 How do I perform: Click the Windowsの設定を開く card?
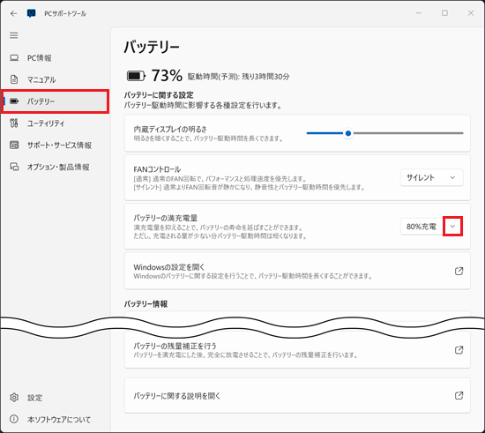click(297, 271)
